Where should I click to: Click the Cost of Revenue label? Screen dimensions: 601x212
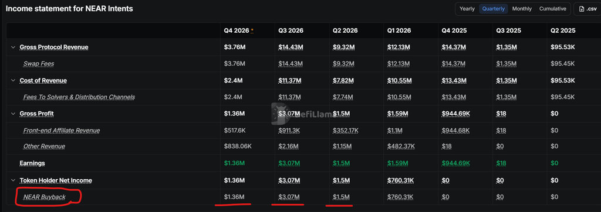tap(43, 81)
